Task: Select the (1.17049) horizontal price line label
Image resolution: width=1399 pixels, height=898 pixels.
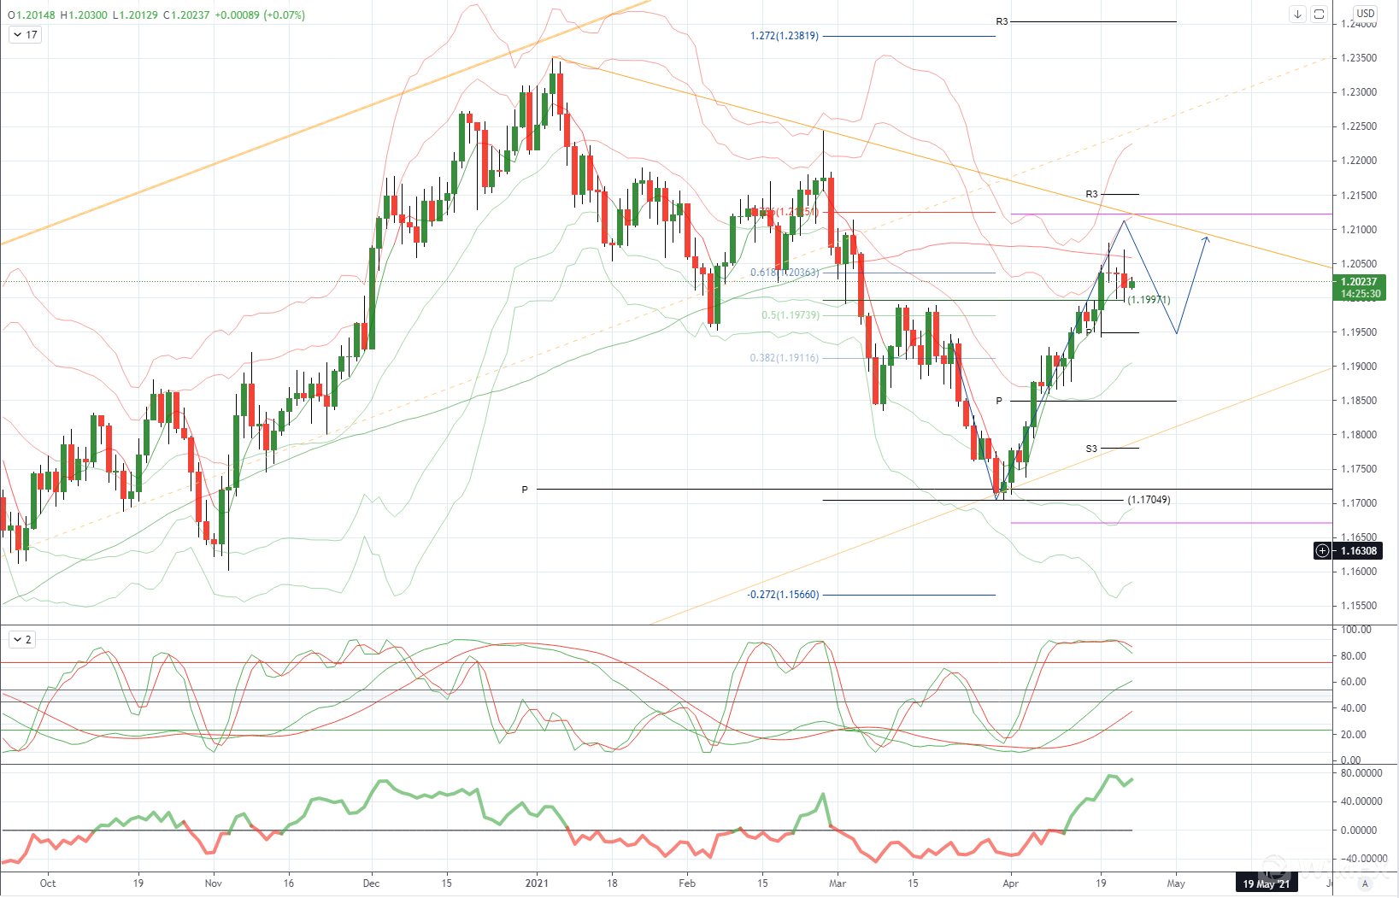Action: tap(1149, 500)
